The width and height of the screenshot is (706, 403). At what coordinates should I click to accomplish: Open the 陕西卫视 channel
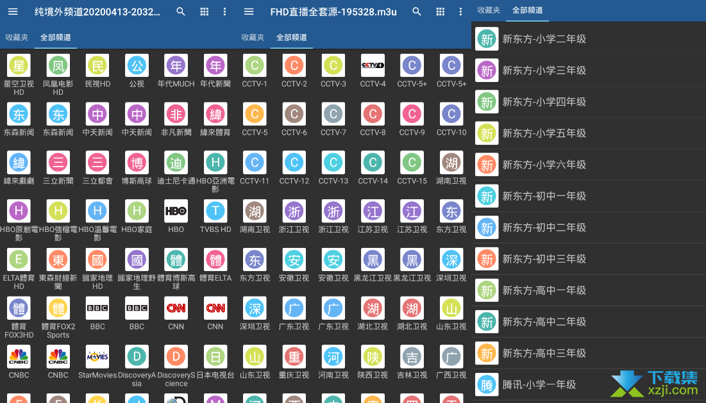pyautogui.click(x=373, y=362)
